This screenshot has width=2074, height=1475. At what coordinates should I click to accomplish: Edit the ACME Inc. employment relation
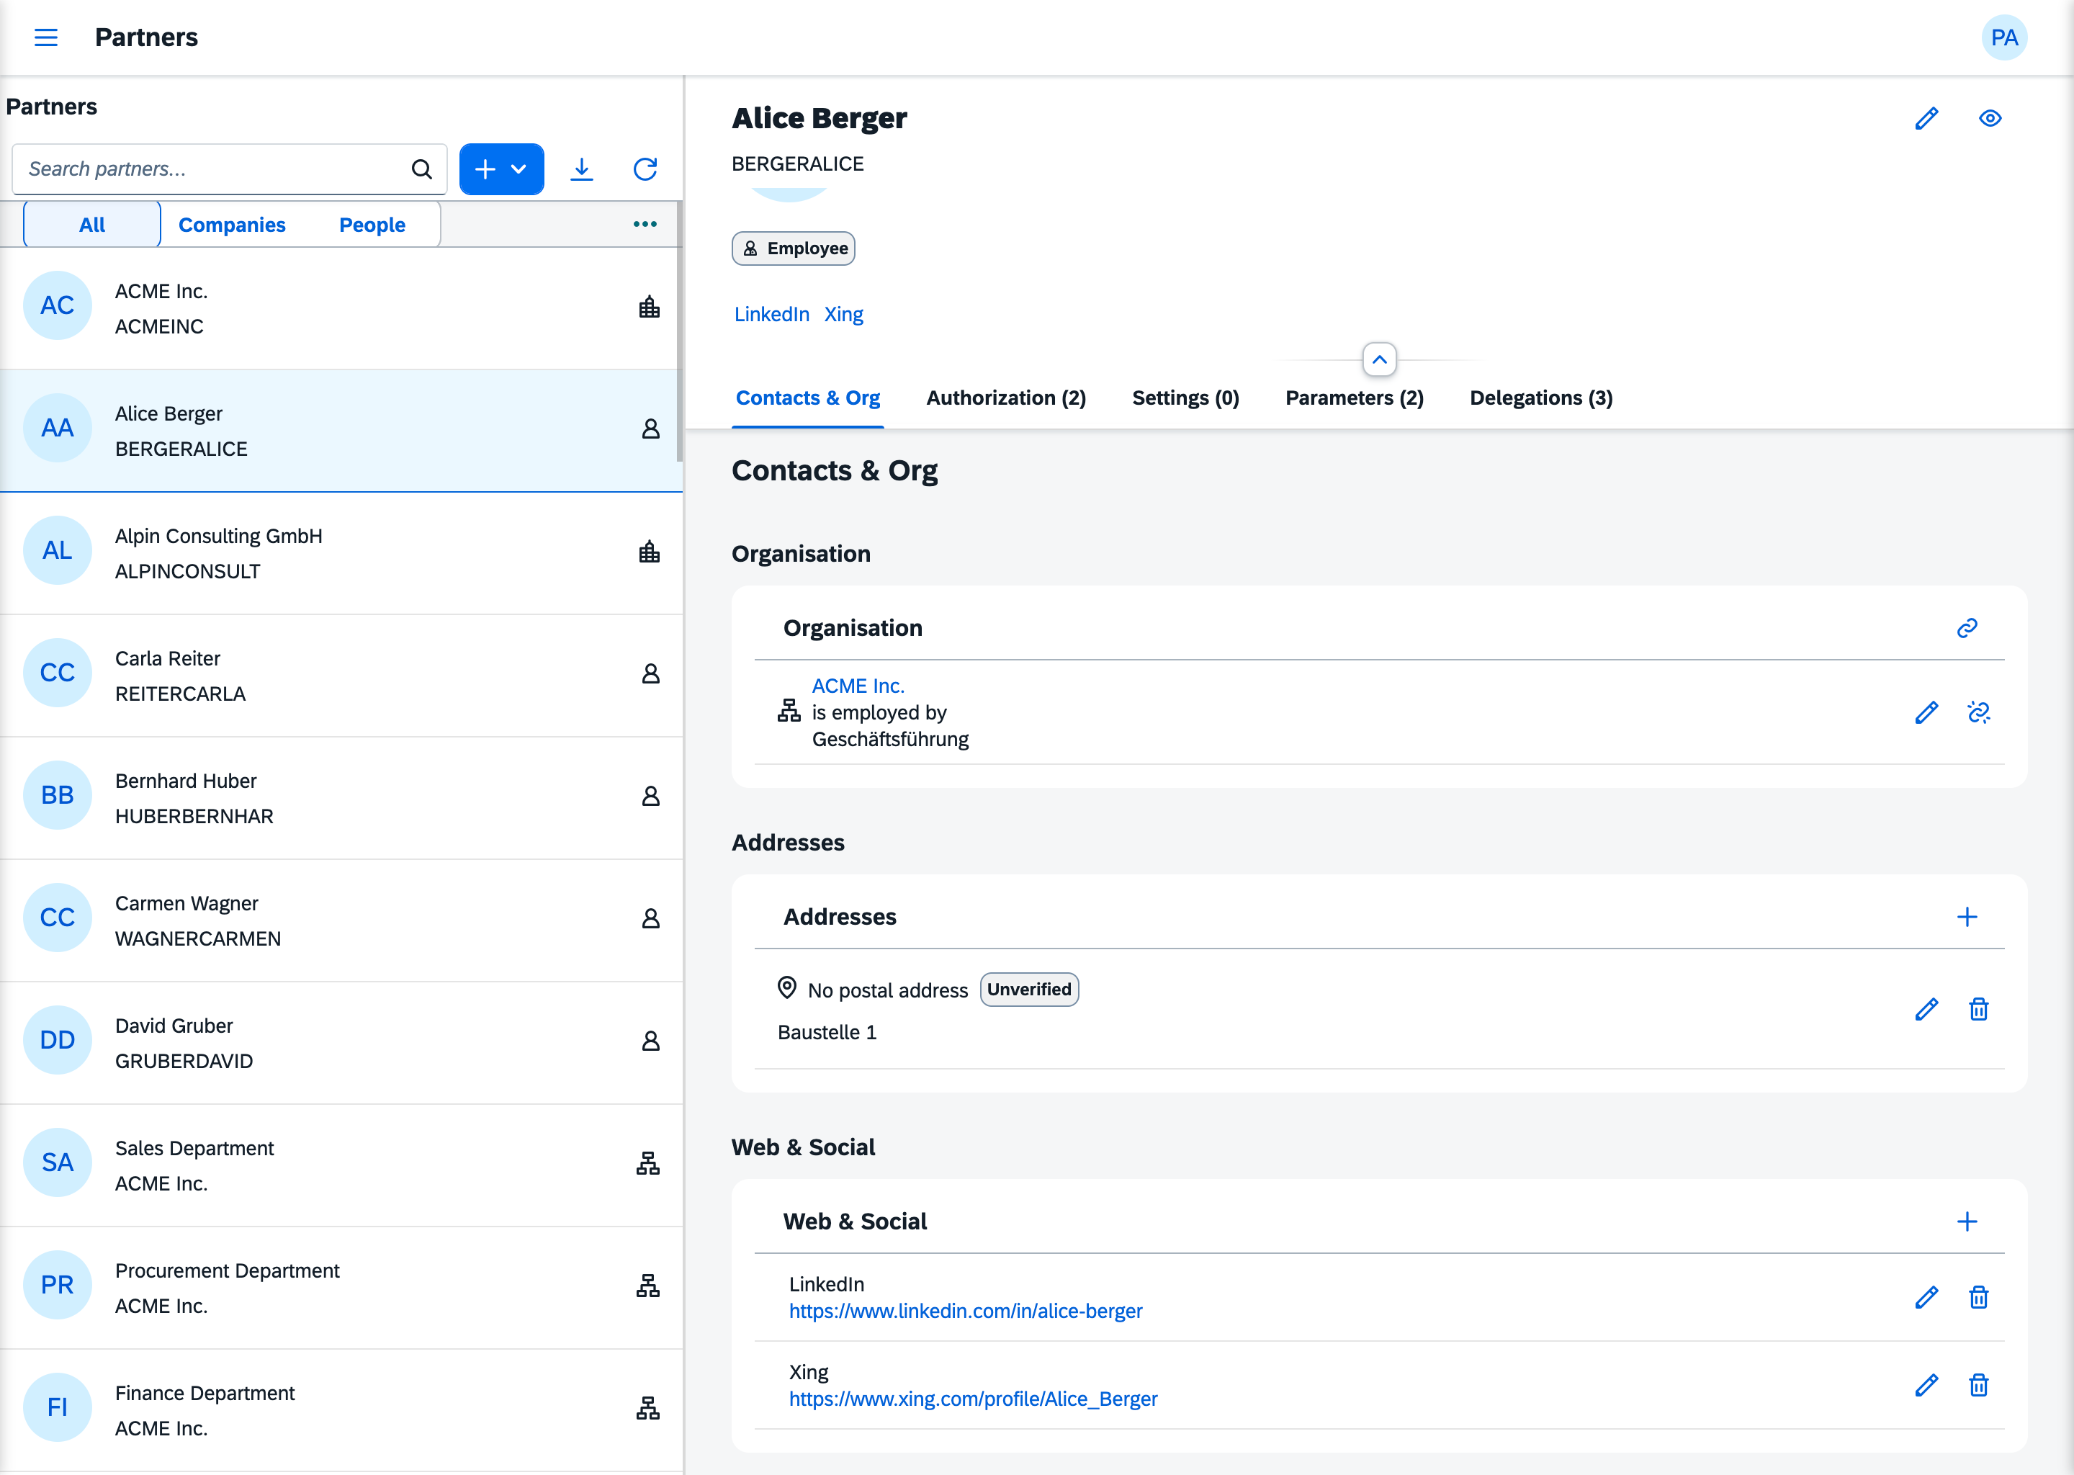(1926, 712)
